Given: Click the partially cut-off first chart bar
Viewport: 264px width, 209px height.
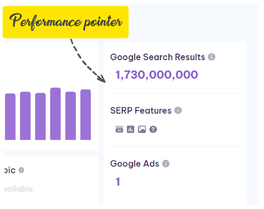Looking at the screenshot, I should tap(10, 117).
